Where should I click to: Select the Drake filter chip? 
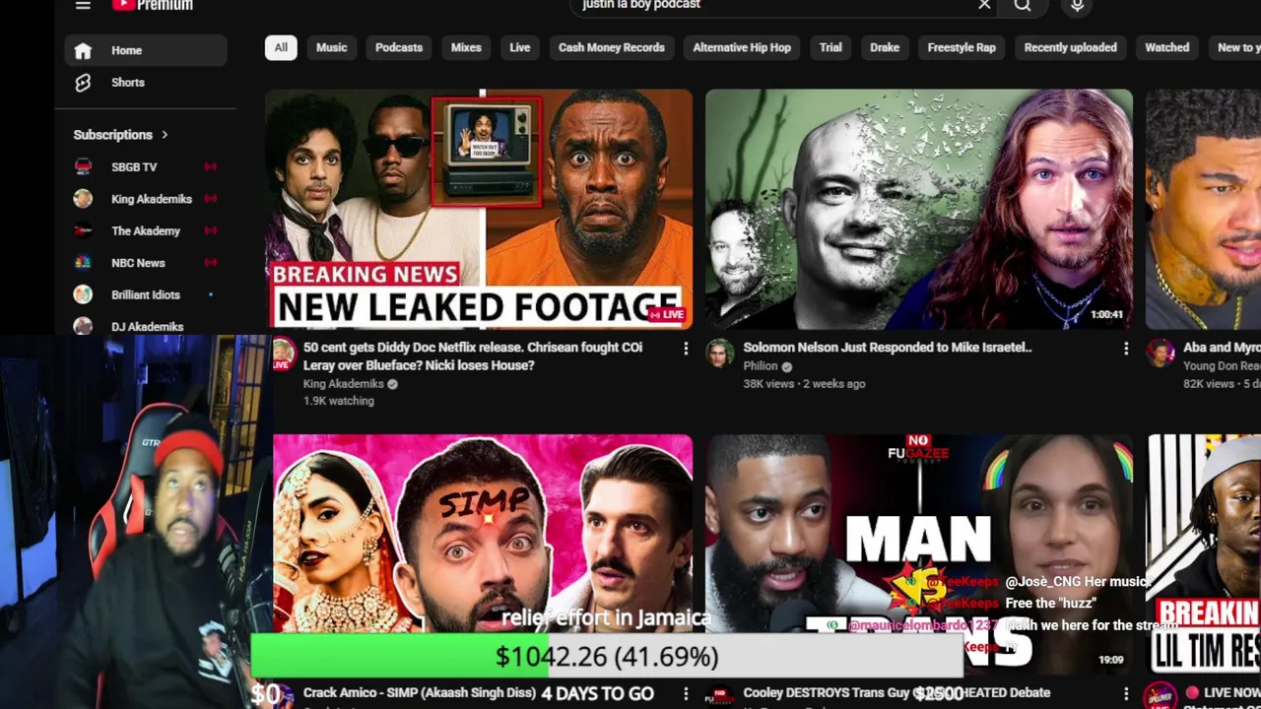[x=884, y=47]
